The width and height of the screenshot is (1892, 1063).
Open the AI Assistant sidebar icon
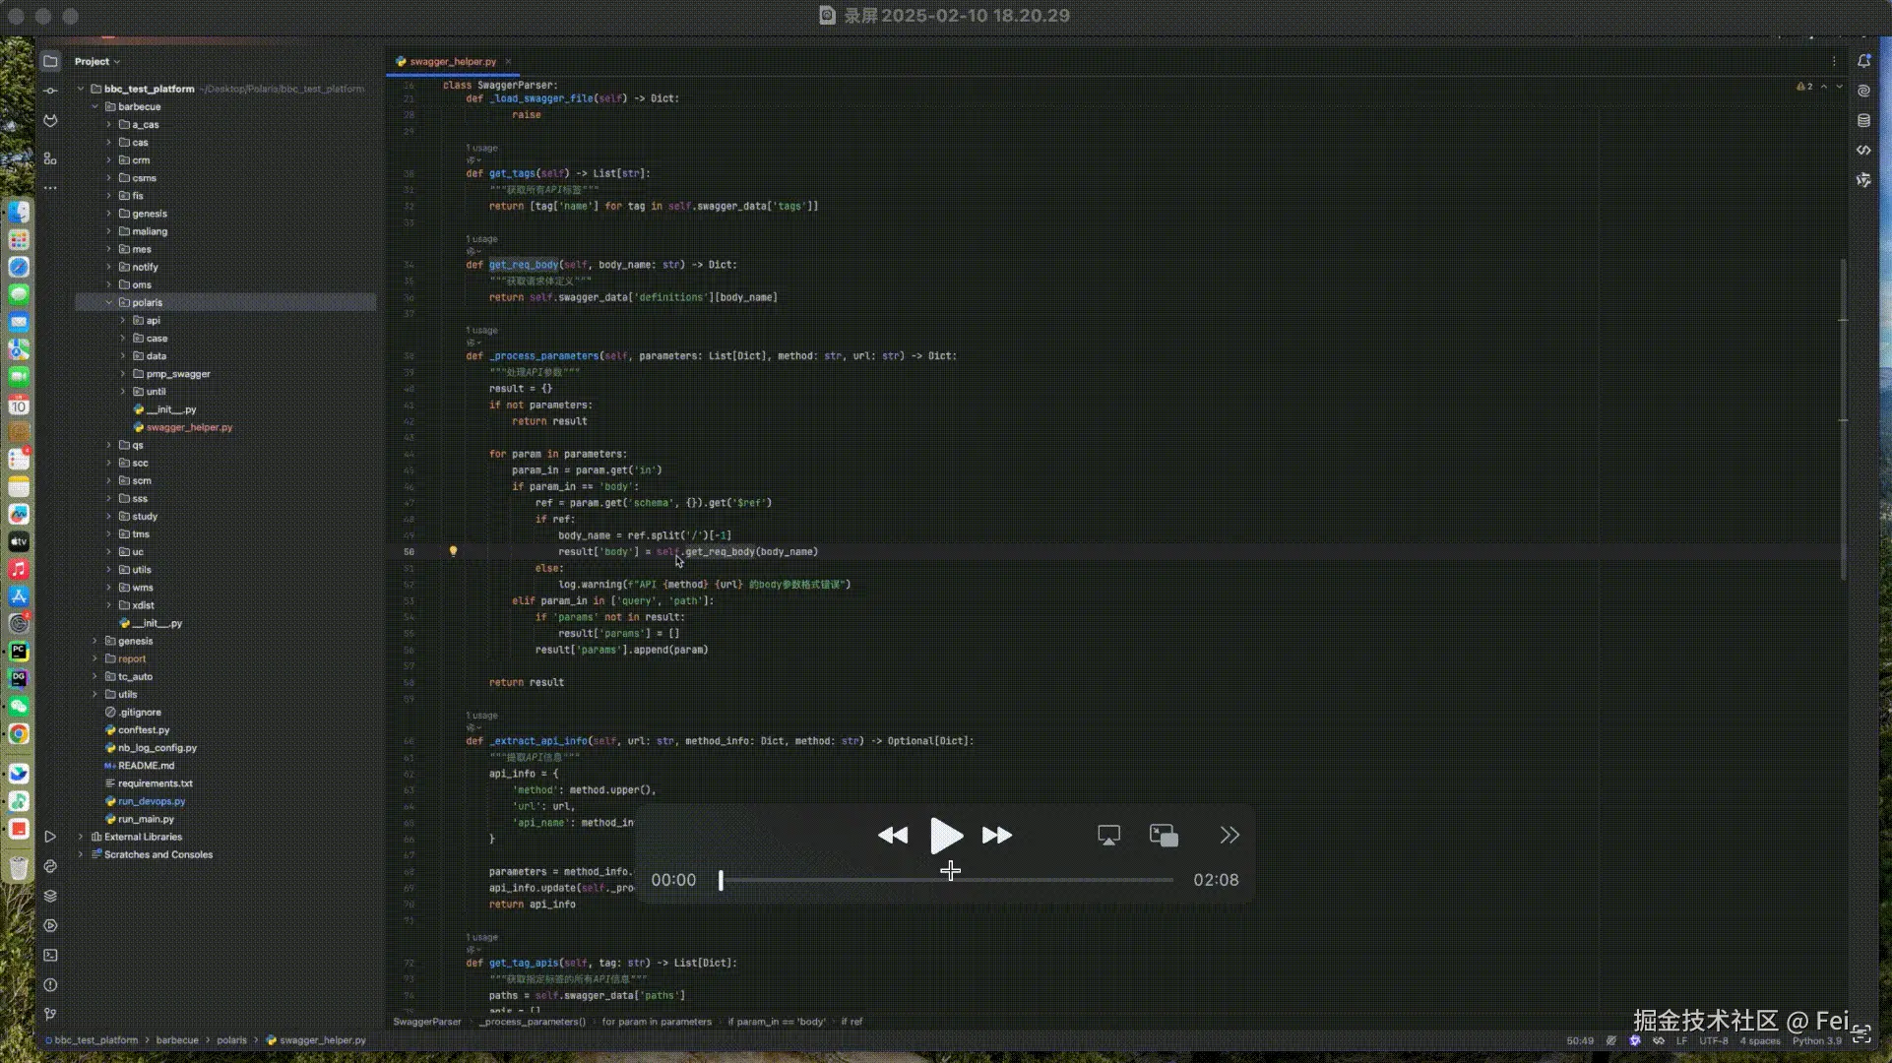coord(1863,90)
